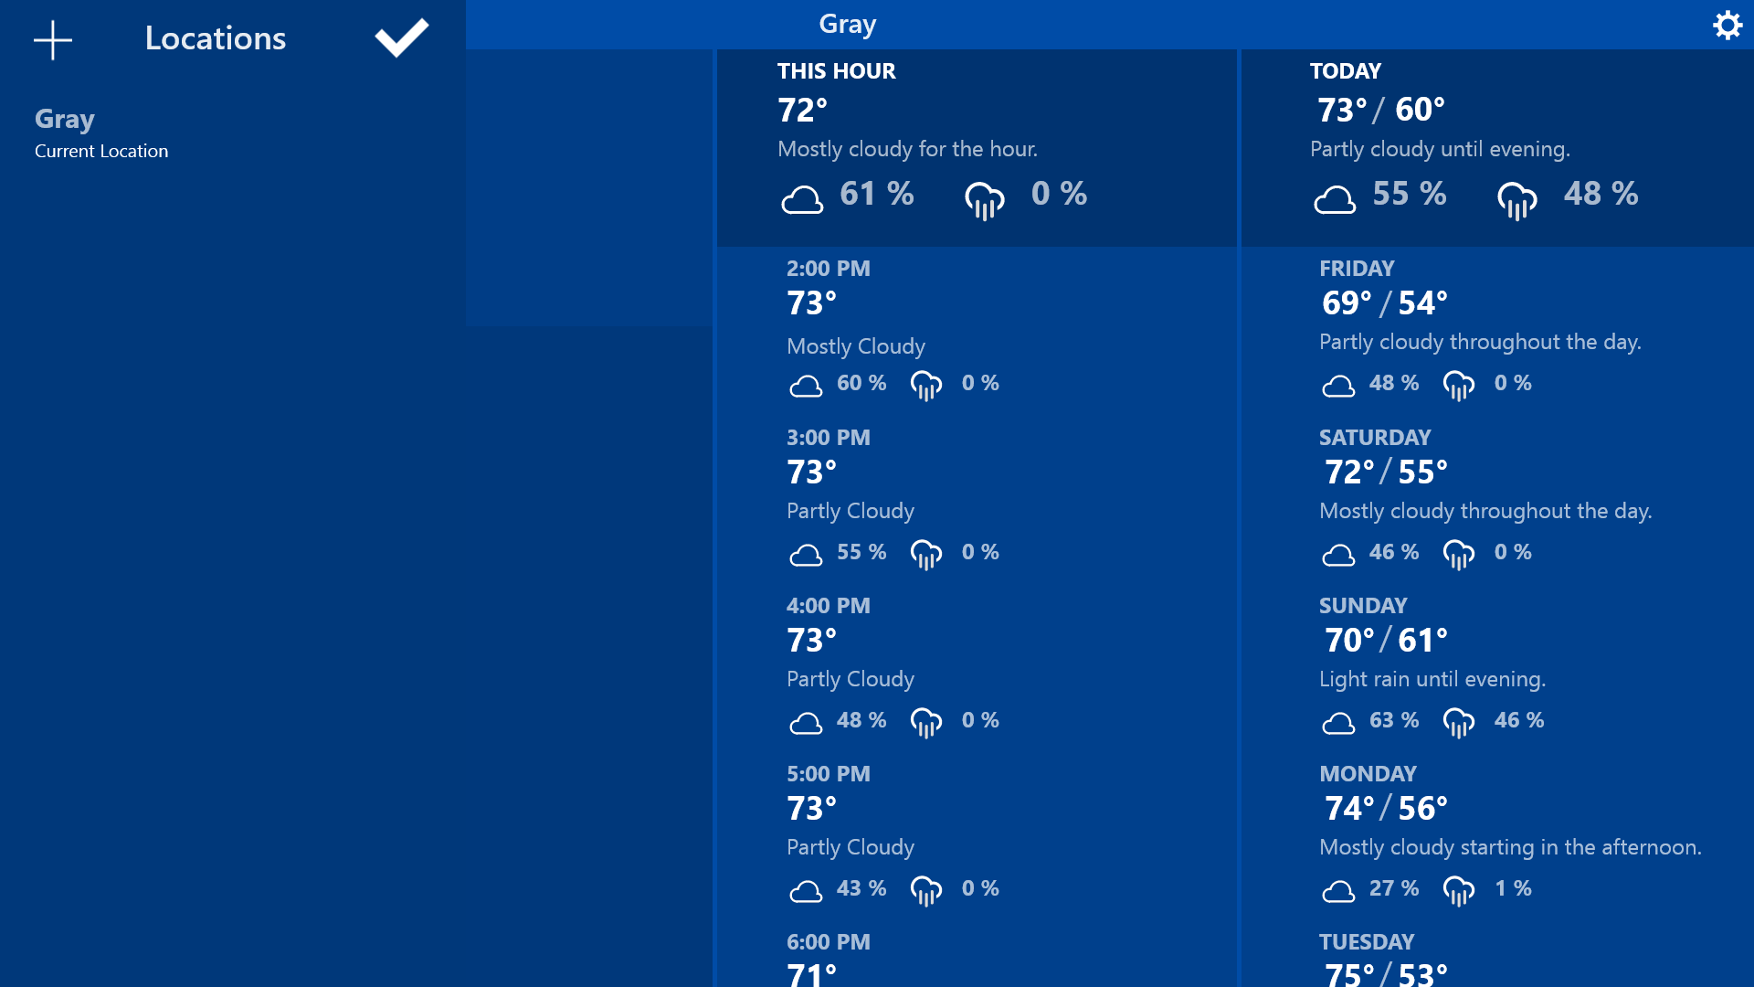Image resolution: width=1754 pixels, height=987 pixels.
Task: Click the rain icon in Today panel
Action: click(1516, 200)
